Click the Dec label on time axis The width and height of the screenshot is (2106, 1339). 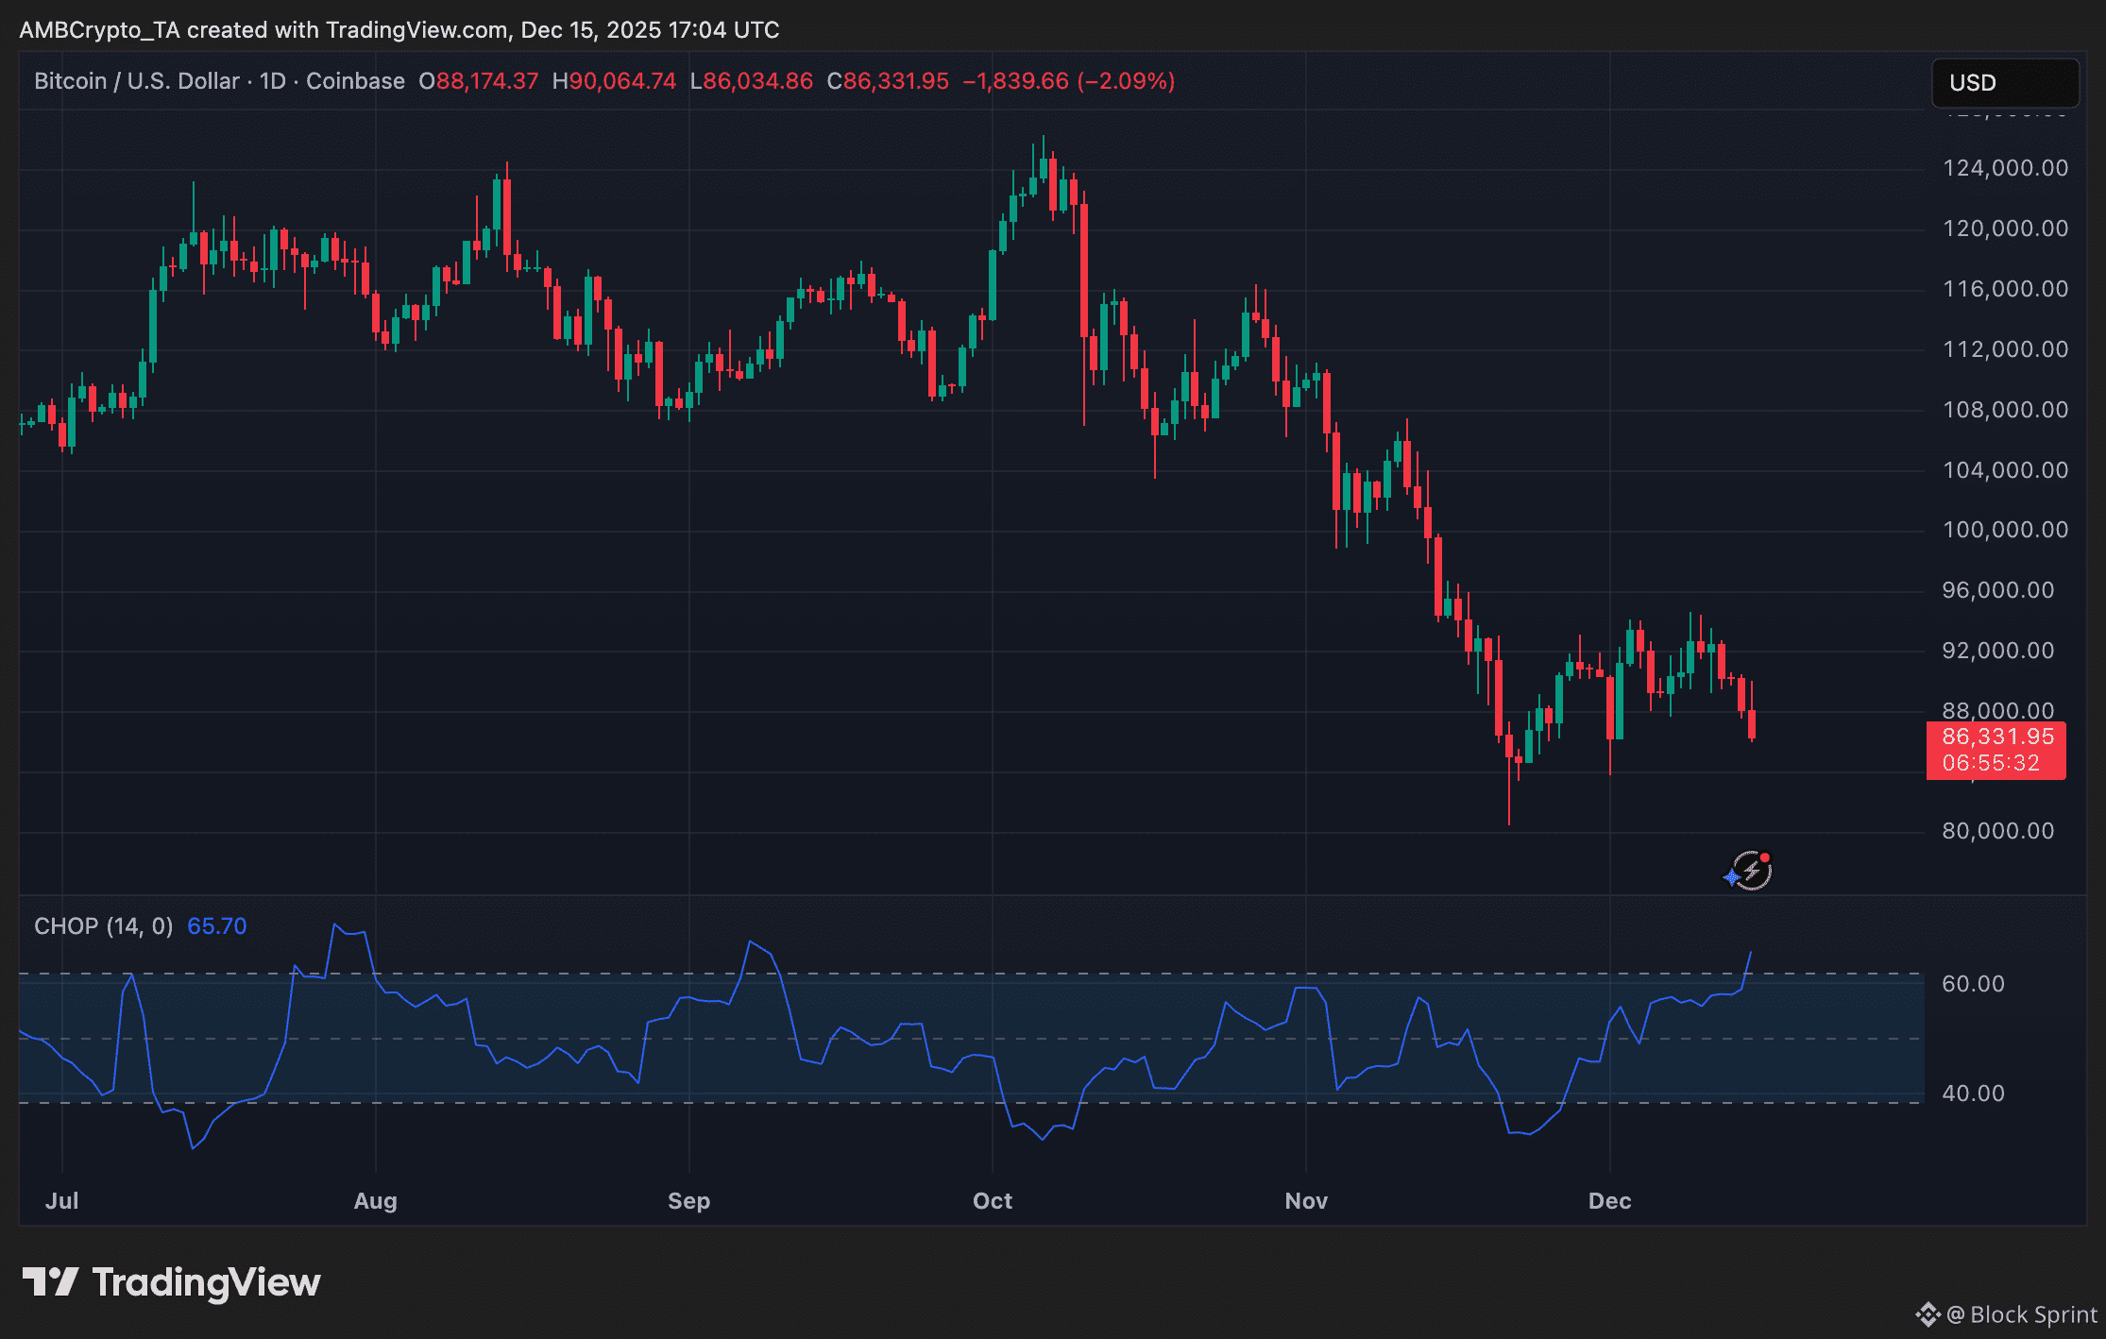click(1609, 1201)
